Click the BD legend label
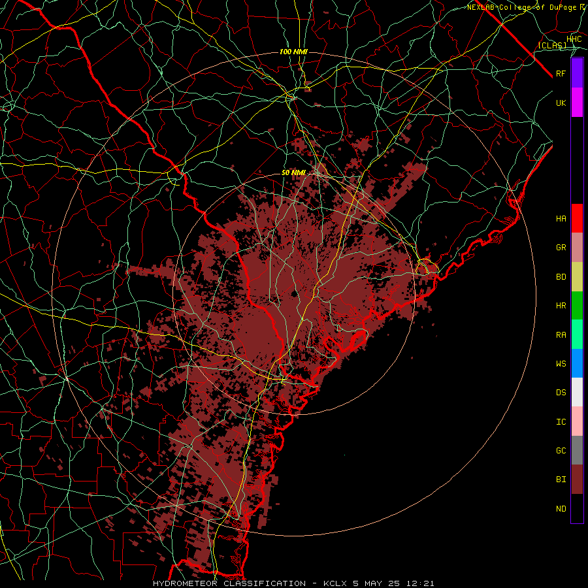Image resolution: width=588 pixels, height=588 pixels. click(x=561, y=277)
